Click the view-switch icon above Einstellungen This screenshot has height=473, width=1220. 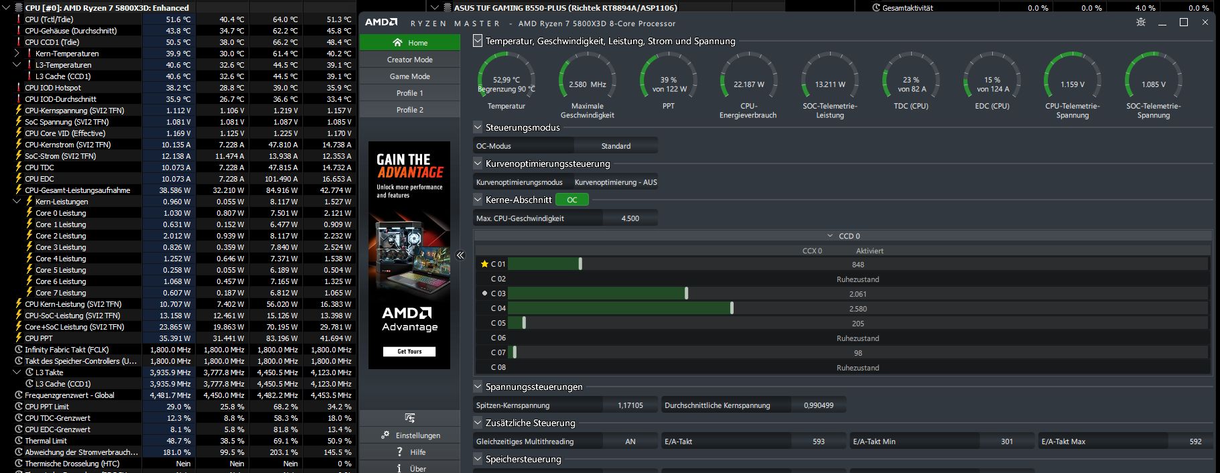tap(410, 418)
